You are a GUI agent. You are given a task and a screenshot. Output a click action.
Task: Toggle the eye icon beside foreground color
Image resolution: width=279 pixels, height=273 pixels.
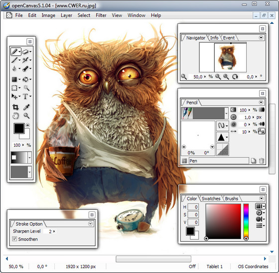pos(27,125)
